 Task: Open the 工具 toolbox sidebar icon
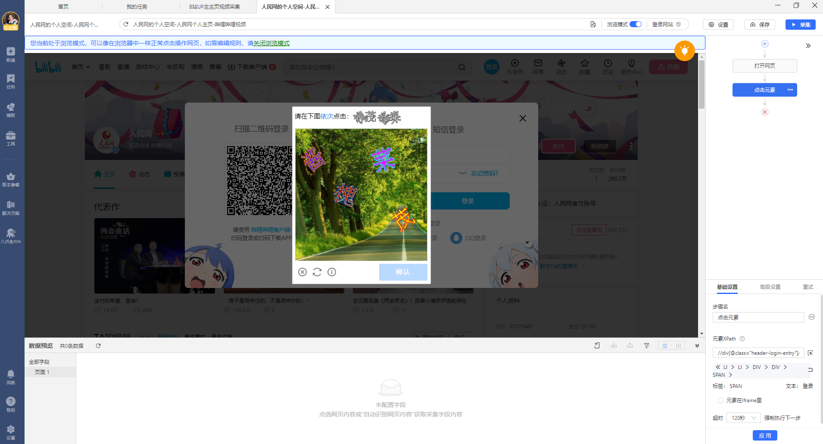tap(11, 138)
